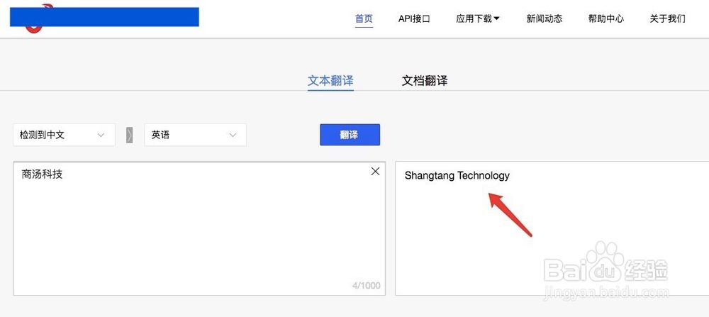Switch to the 文本翻译 tab
This screenshot has width=709, height=317.
(x=330, y=81)
